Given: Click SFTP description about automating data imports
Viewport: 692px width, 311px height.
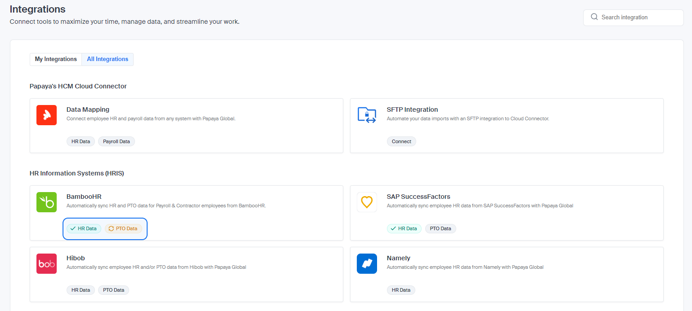Looking at the screenshot, I should click(468, 118).
